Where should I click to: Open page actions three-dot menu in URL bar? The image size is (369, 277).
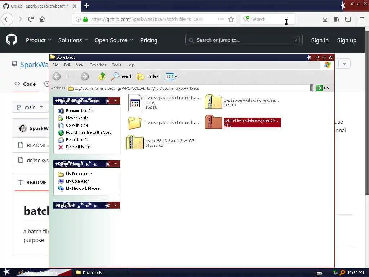coord(221,19)
